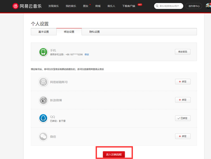Click the WeChat icon
This screenshot has width=211, height=159.
coord(43,136)
